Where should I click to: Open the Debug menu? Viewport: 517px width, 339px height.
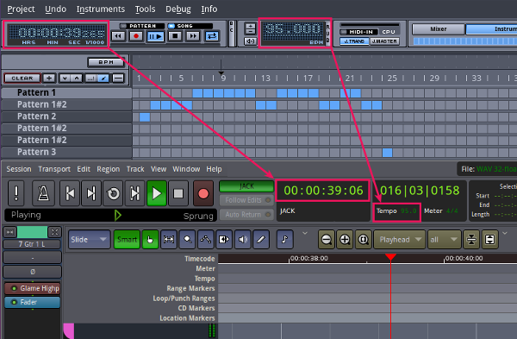tap(178, 9)
